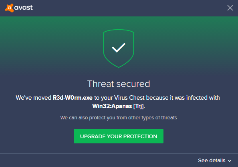Open the See details link

tap(212, 161)
